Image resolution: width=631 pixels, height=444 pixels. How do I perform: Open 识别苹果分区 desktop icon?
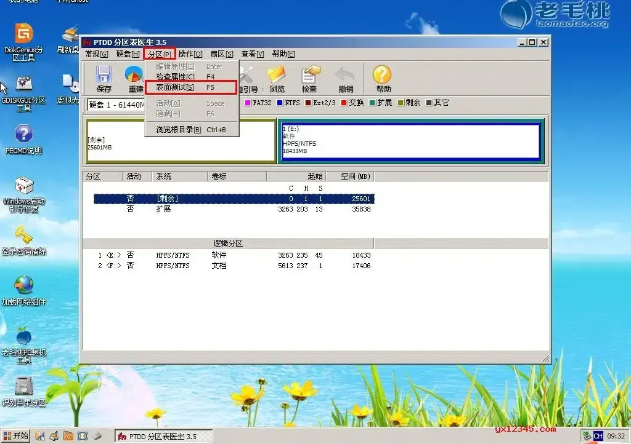pos(23,391)
